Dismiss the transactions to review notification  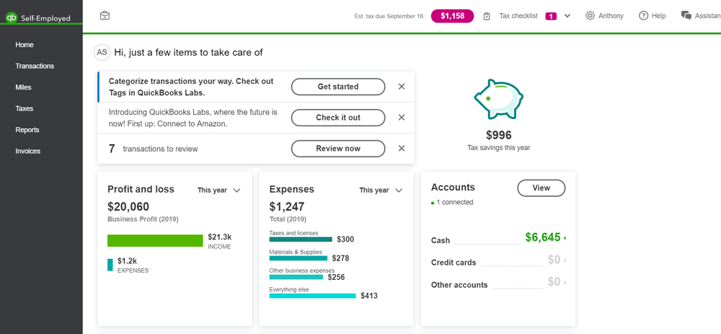click(x=402, y=149)
